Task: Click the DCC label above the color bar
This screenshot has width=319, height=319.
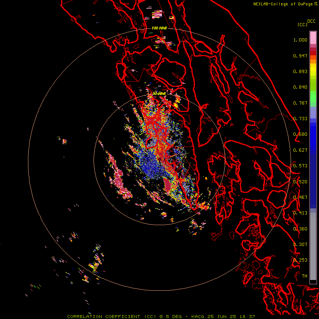Action: click(312, 21)
